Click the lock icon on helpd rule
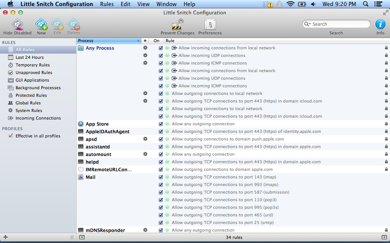The width and height of the screenshot is (390, 243). [386, 162]
